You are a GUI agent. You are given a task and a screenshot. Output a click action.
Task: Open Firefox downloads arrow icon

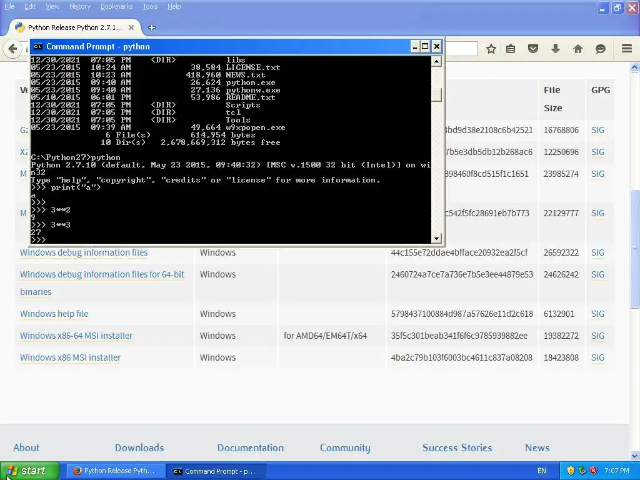pyautogui.click(x=556, y=49)
